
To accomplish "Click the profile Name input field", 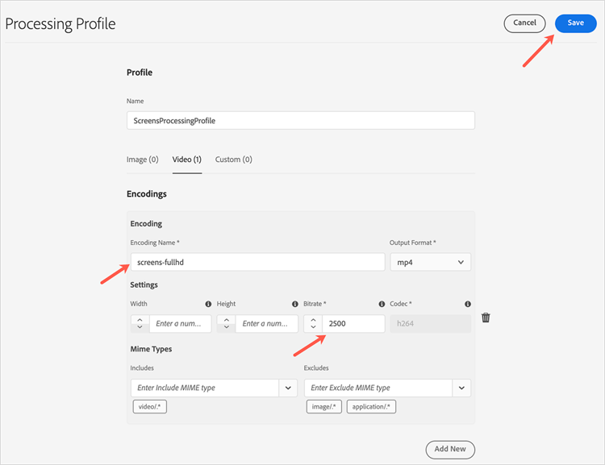I will tap(300, 120).
